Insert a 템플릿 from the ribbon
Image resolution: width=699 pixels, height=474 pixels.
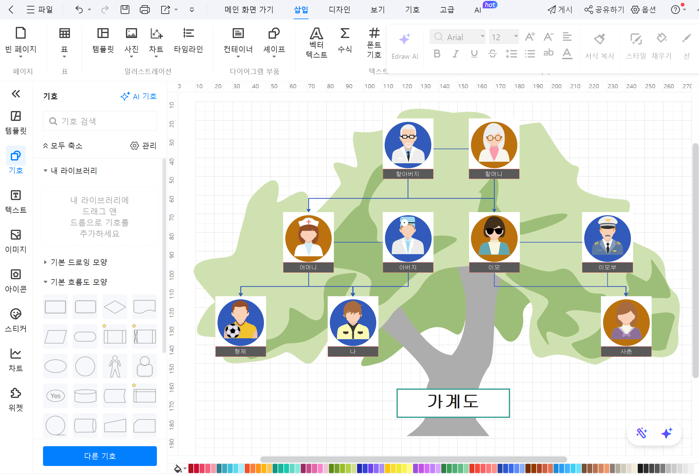pyautogui.click(x=103, y=41)
